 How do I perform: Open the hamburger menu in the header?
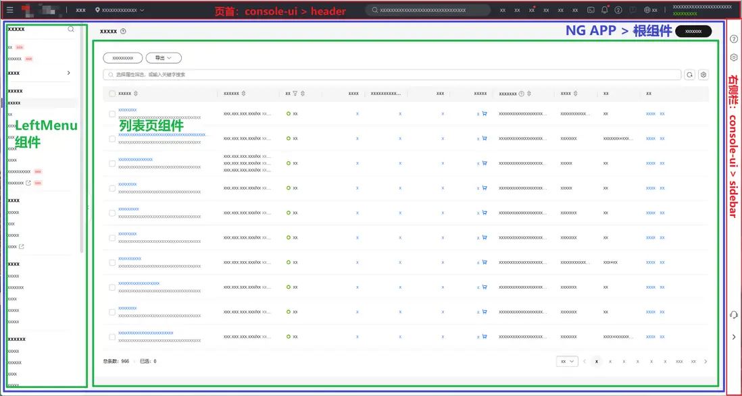(9, 10)
